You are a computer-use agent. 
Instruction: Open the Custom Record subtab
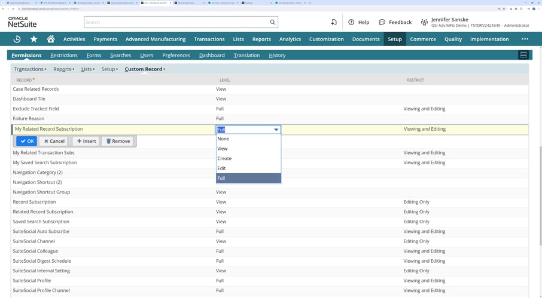(144, 69)
